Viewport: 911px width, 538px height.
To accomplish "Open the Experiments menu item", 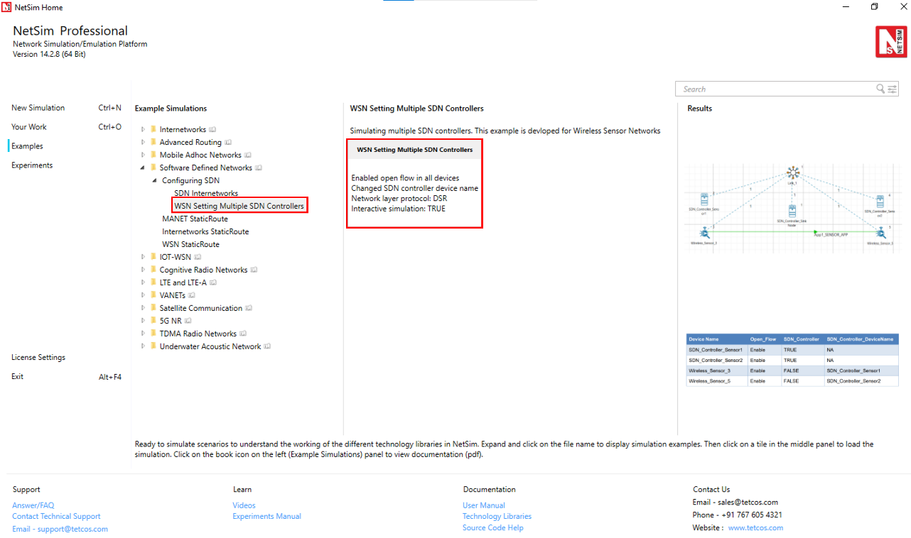I will coord(32,165).
